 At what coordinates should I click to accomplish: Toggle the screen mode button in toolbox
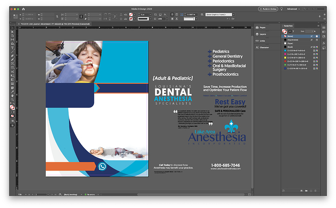pyautogui.click(x=13, y=126)
